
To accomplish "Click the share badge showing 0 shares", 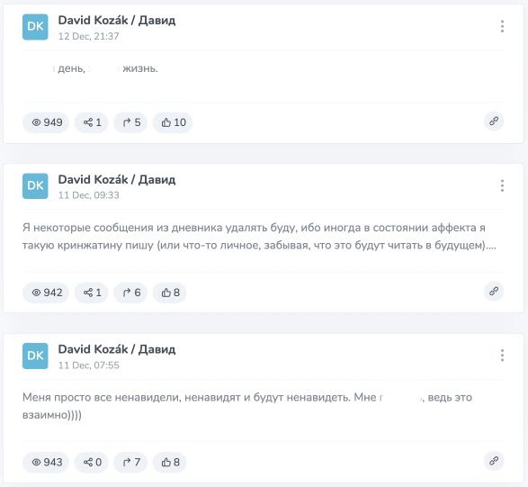I will coord(92,462).
